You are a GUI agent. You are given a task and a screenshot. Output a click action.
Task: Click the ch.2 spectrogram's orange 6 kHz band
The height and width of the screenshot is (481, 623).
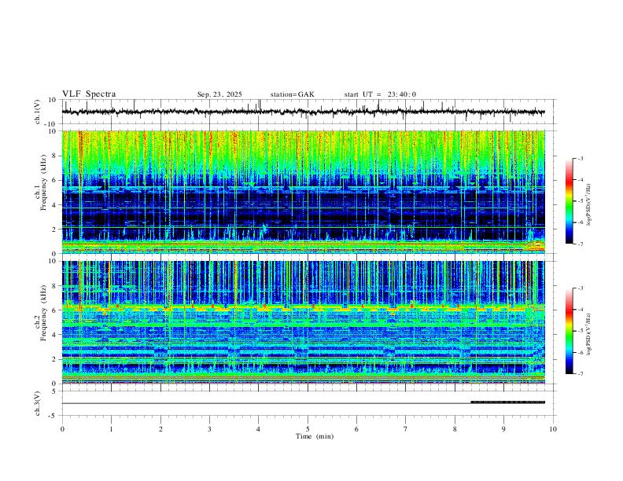pos(303,307)
